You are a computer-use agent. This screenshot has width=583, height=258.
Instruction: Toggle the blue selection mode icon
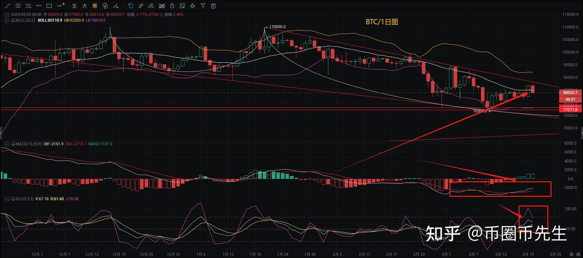click(x=130, y=6)
